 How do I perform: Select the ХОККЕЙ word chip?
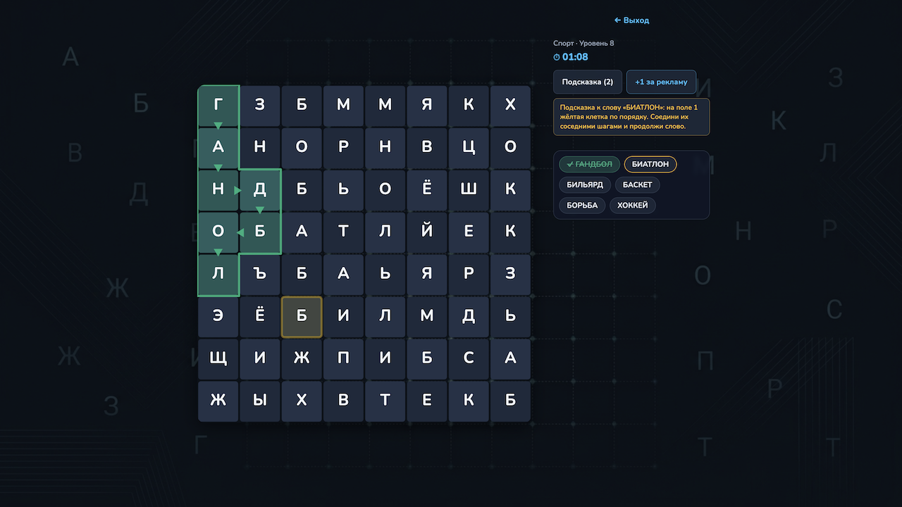coord(632,205)
